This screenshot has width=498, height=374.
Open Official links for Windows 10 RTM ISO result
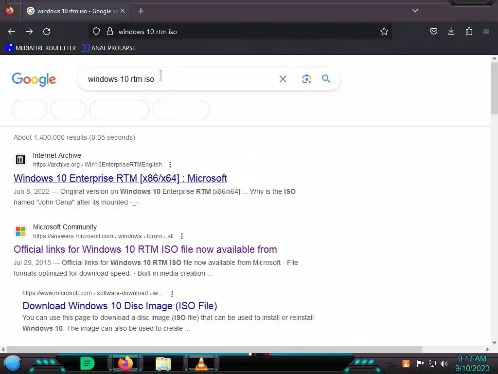click(x=145, y=249)
